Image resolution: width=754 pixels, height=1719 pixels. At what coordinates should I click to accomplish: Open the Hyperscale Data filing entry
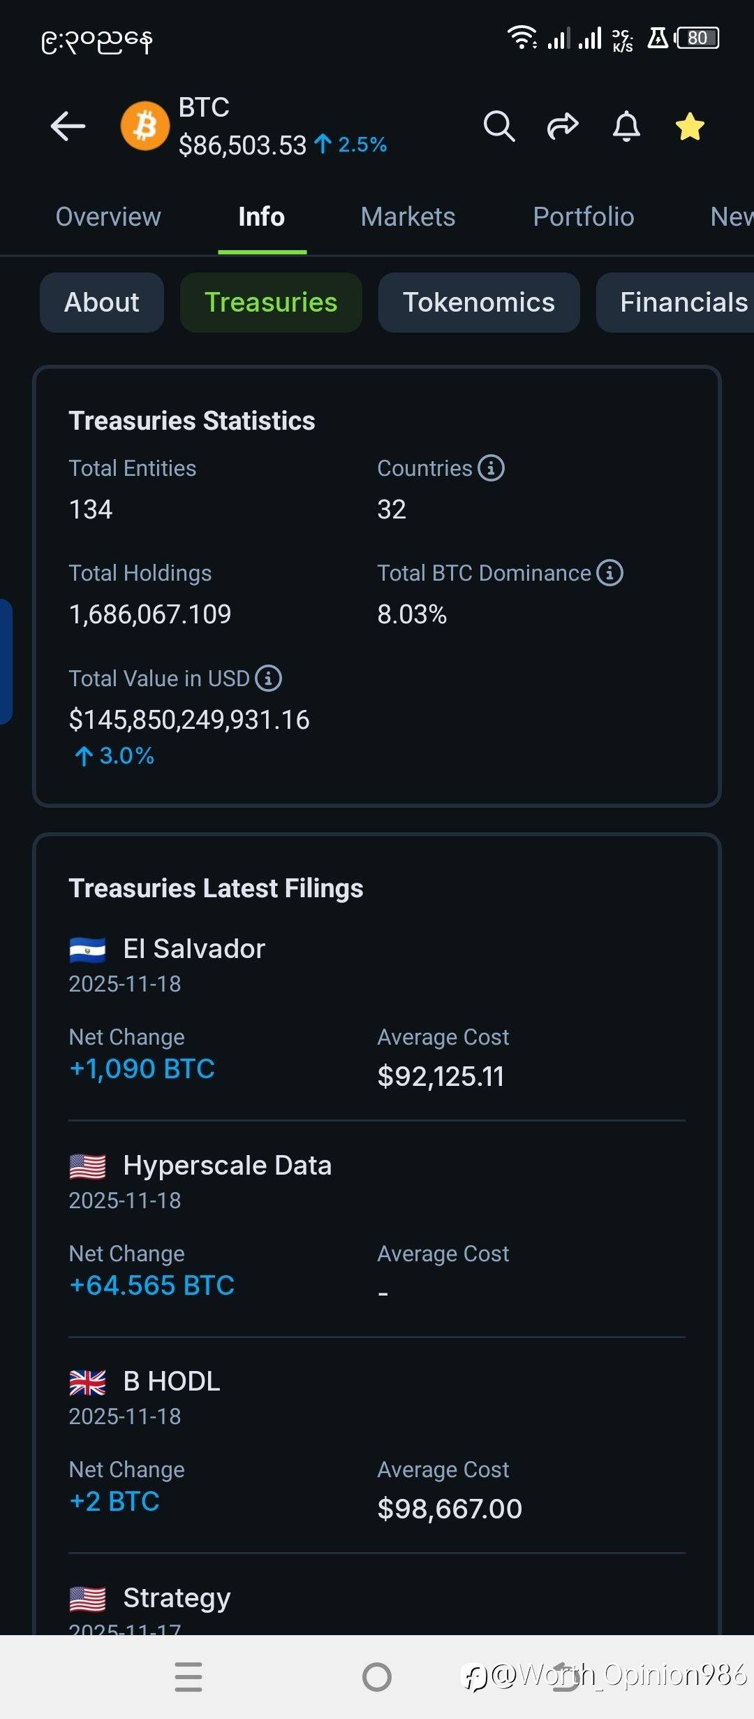click(227, 1166)
